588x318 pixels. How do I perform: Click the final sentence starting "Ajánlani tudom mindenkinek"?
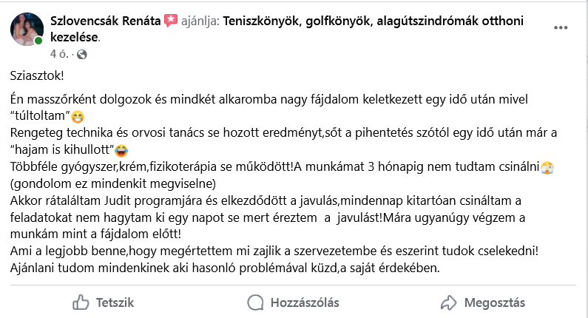226,267
